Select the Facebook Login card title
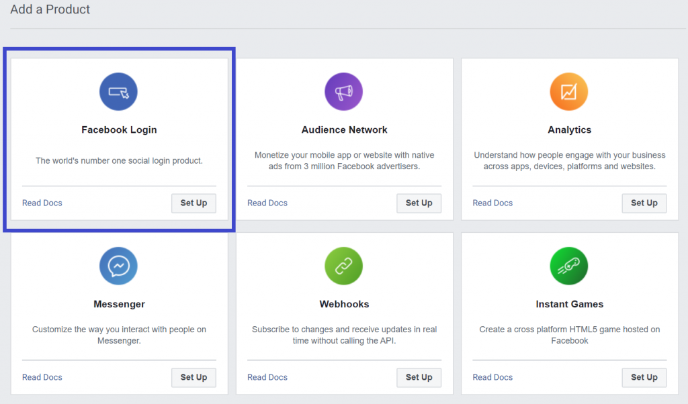The image size is (688, 404). tap(119, 130)
